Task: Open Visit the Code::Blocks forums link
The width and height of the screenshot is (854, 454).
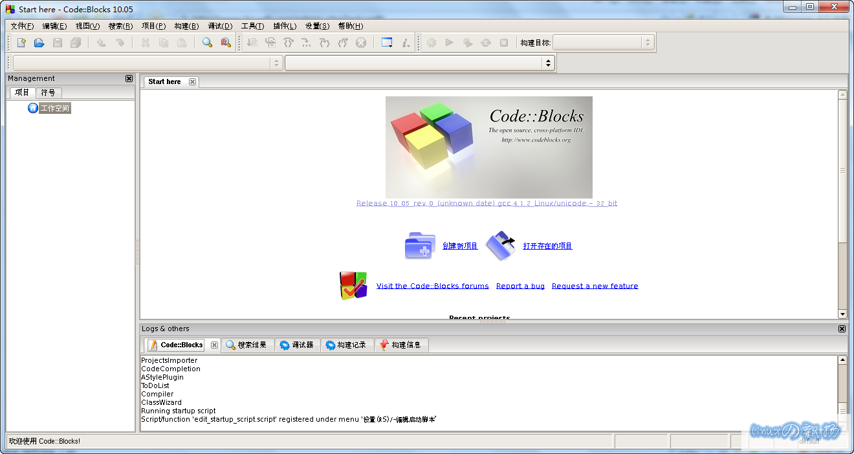Action: [x=432, y=286]
